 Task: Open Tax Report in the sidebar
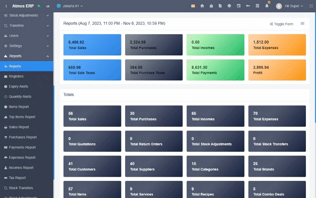click(27, 178)
